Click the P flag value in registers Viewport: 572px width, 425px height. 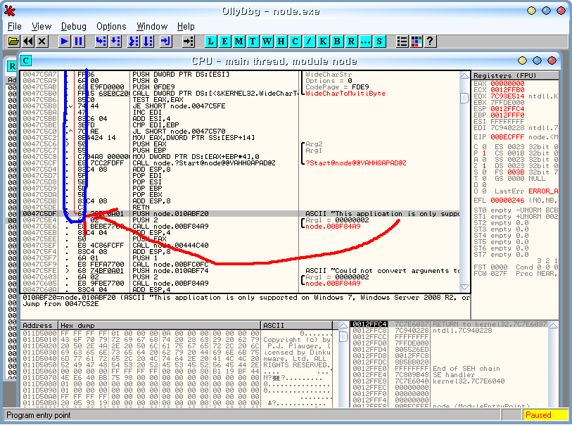click(484, 153)
